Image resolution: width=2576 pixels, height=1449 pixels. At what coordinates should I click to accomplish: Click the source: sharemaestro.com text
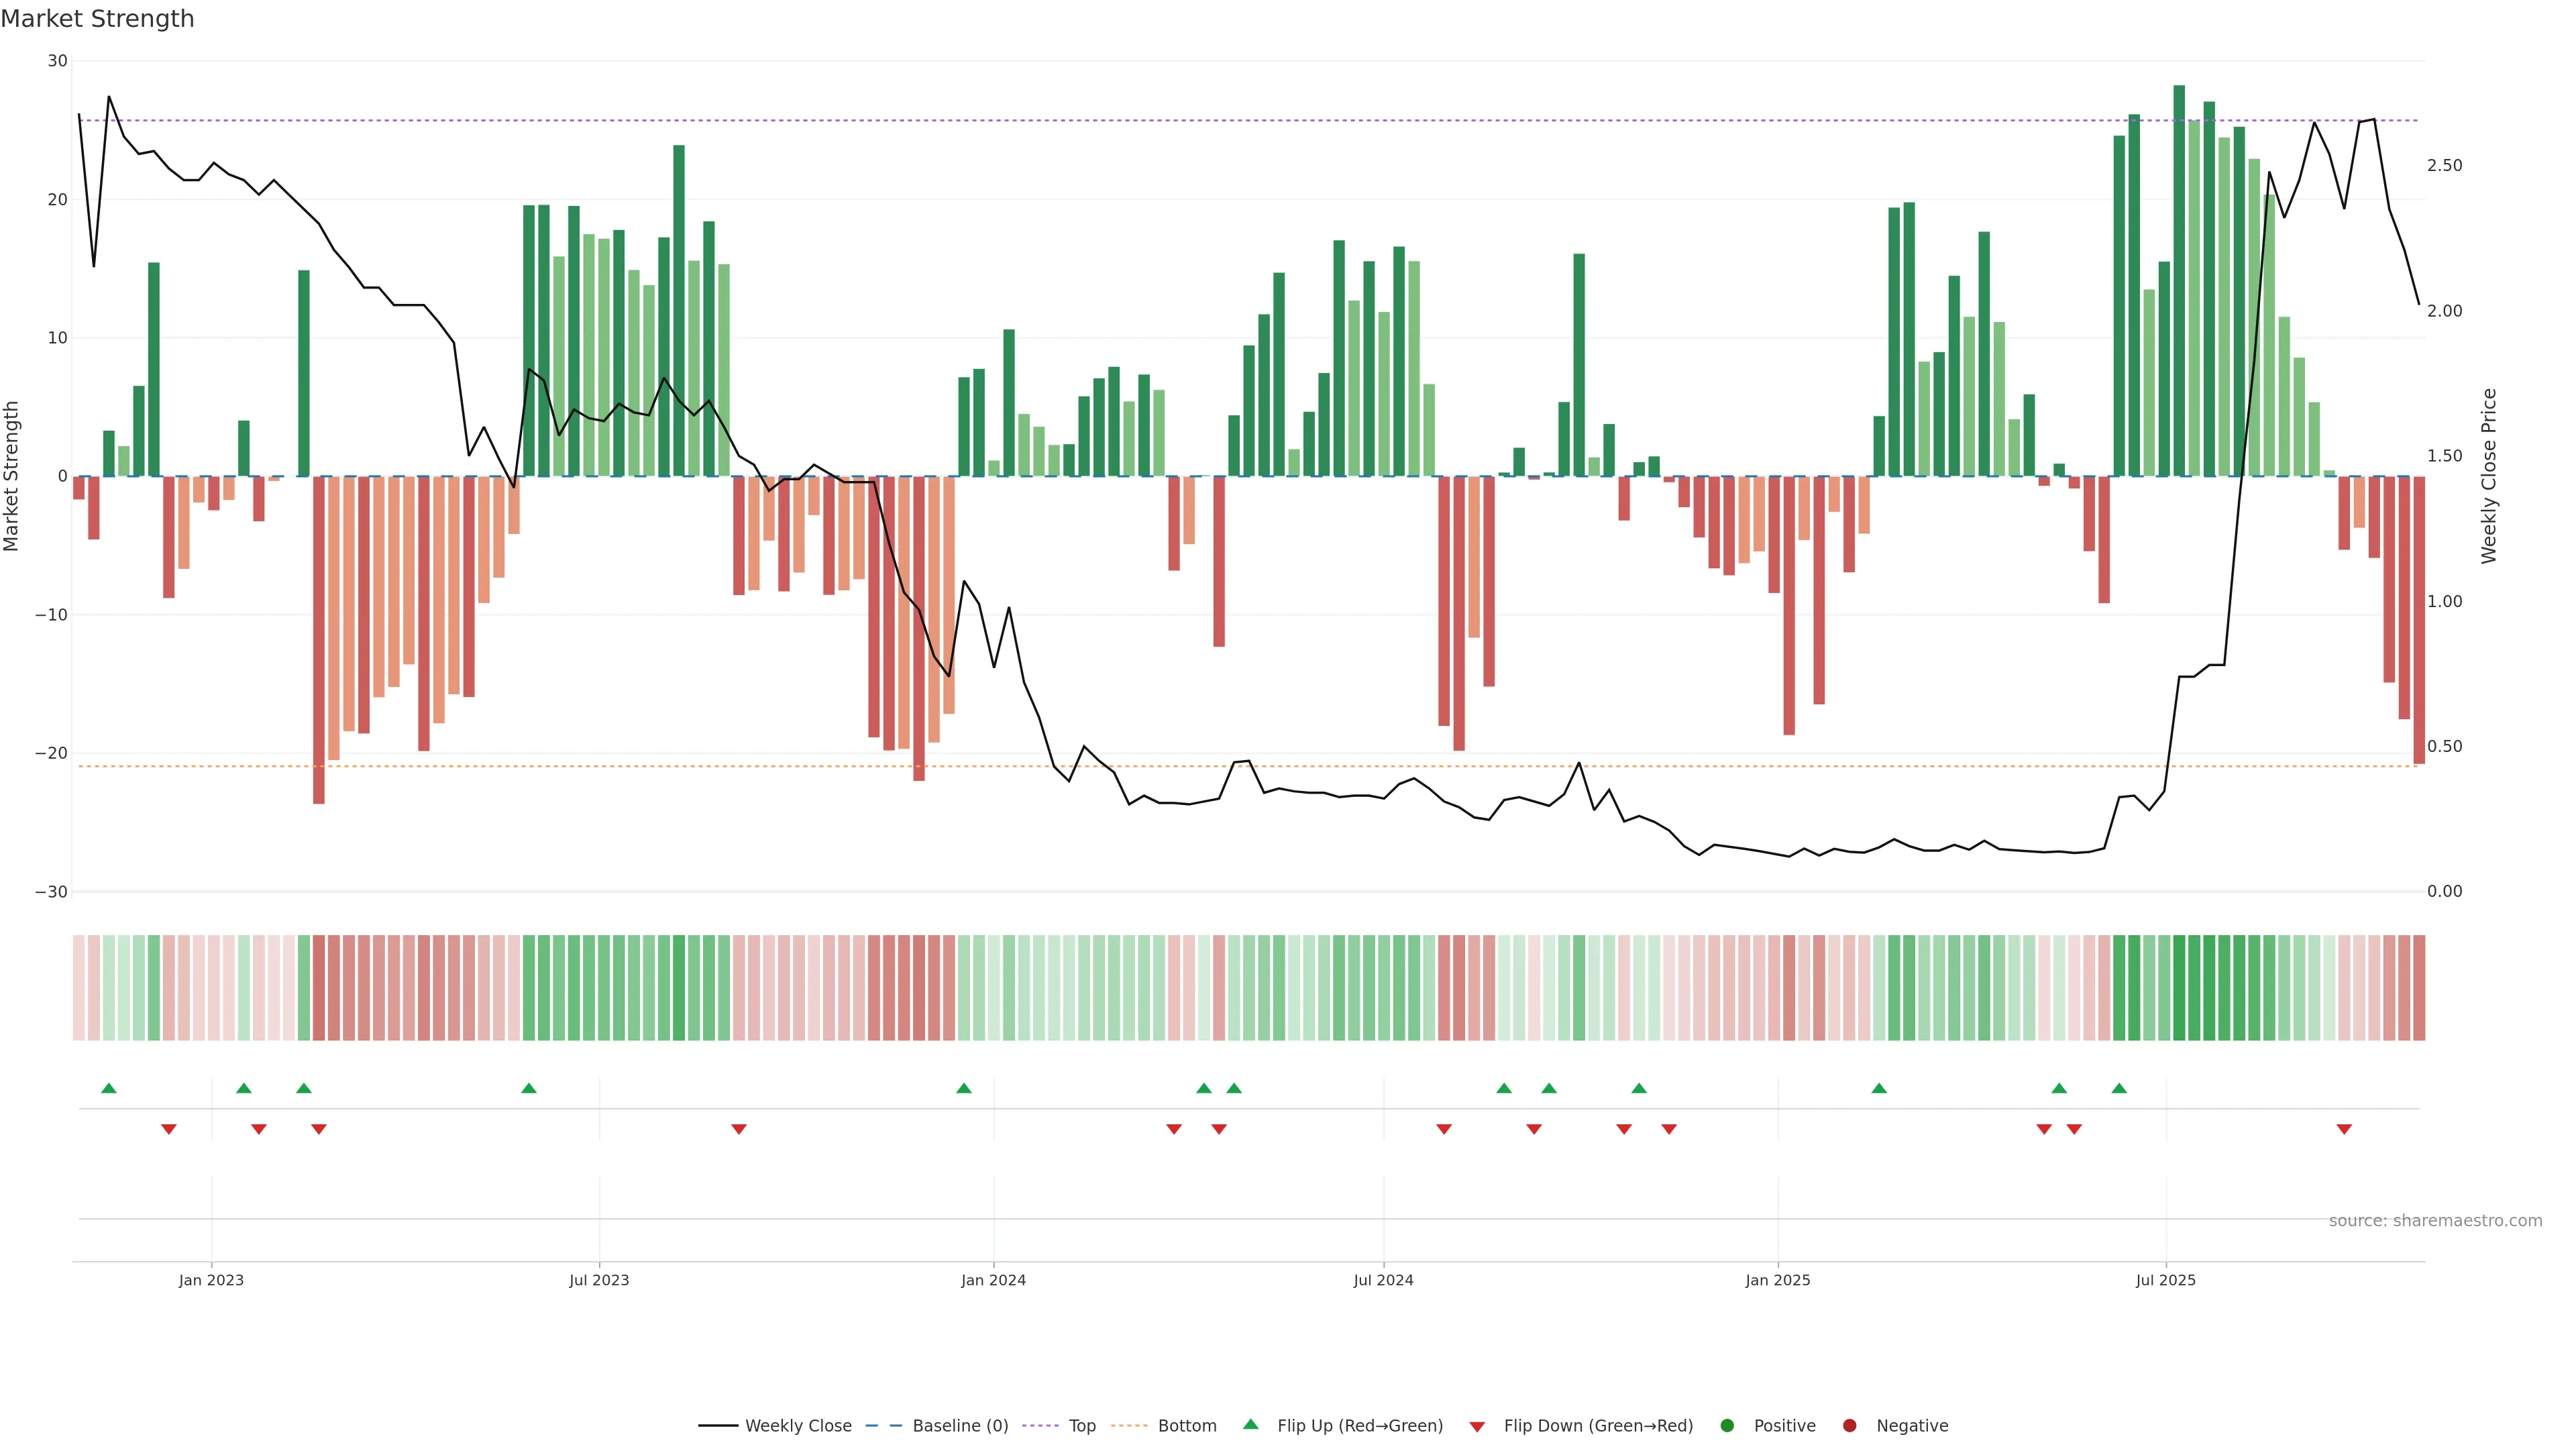pyautogui.click(x=2435, y=1220)
